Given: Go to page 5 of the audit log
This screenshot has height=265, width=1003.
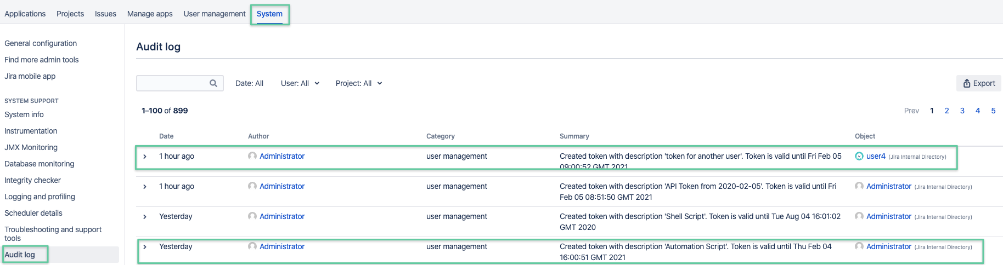Looking at the screenshot, I should click(993, 111).
